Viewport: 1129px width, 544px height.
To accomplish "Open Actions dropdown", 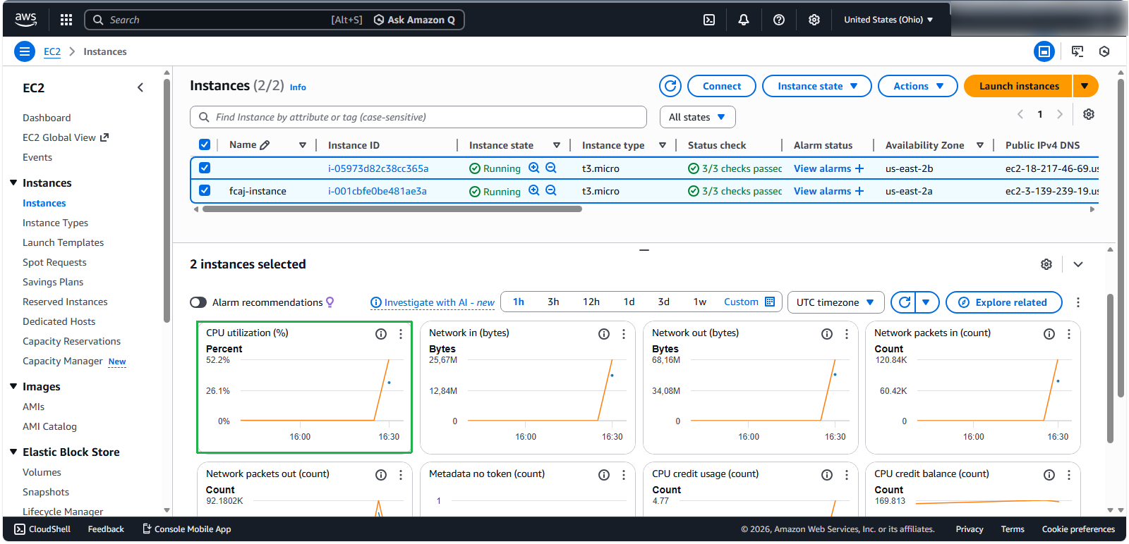I will [x=918, y=86].
